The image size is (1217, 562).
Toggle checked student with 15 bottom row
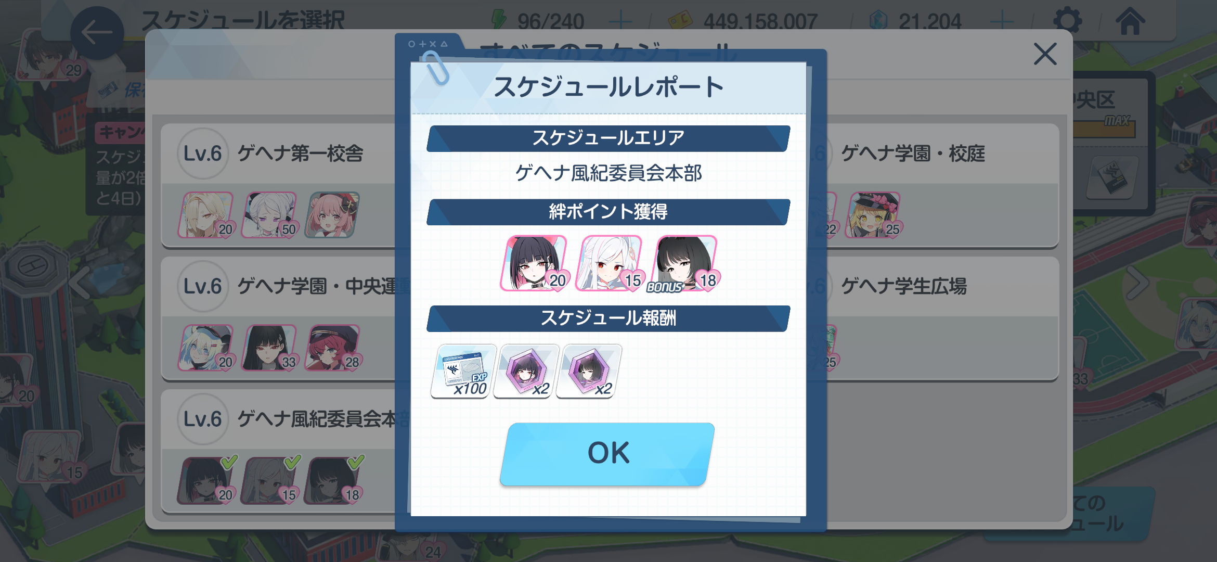tap(270, 481)
